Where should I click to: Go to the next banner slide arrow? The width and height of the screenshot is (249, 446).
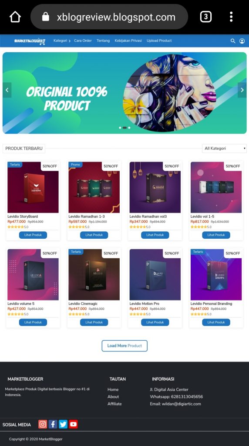coord(242,90)
